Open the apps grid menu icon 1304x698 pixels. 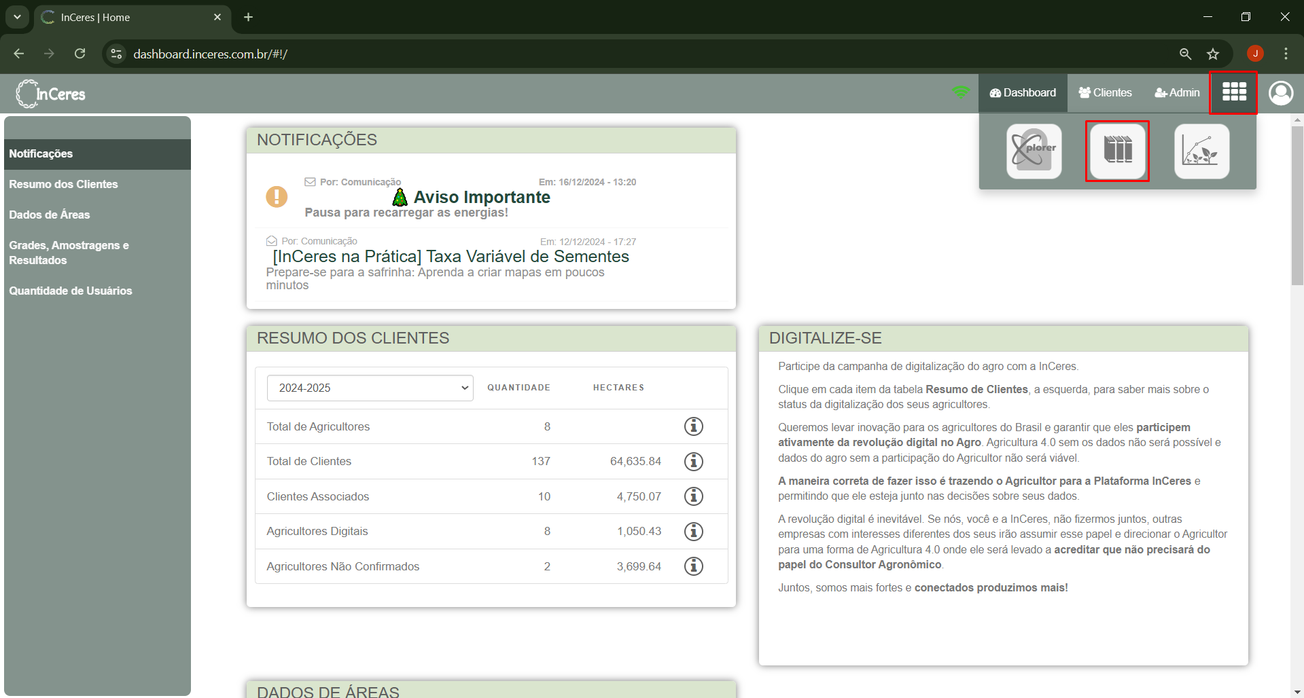1234,92
